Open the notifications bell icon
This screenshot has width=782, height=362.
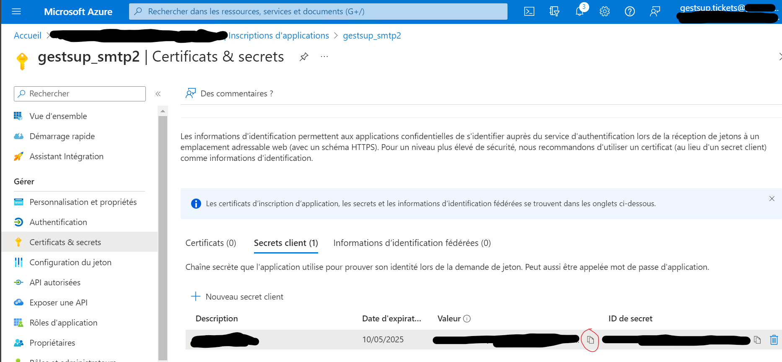click(x=580, y=11)
